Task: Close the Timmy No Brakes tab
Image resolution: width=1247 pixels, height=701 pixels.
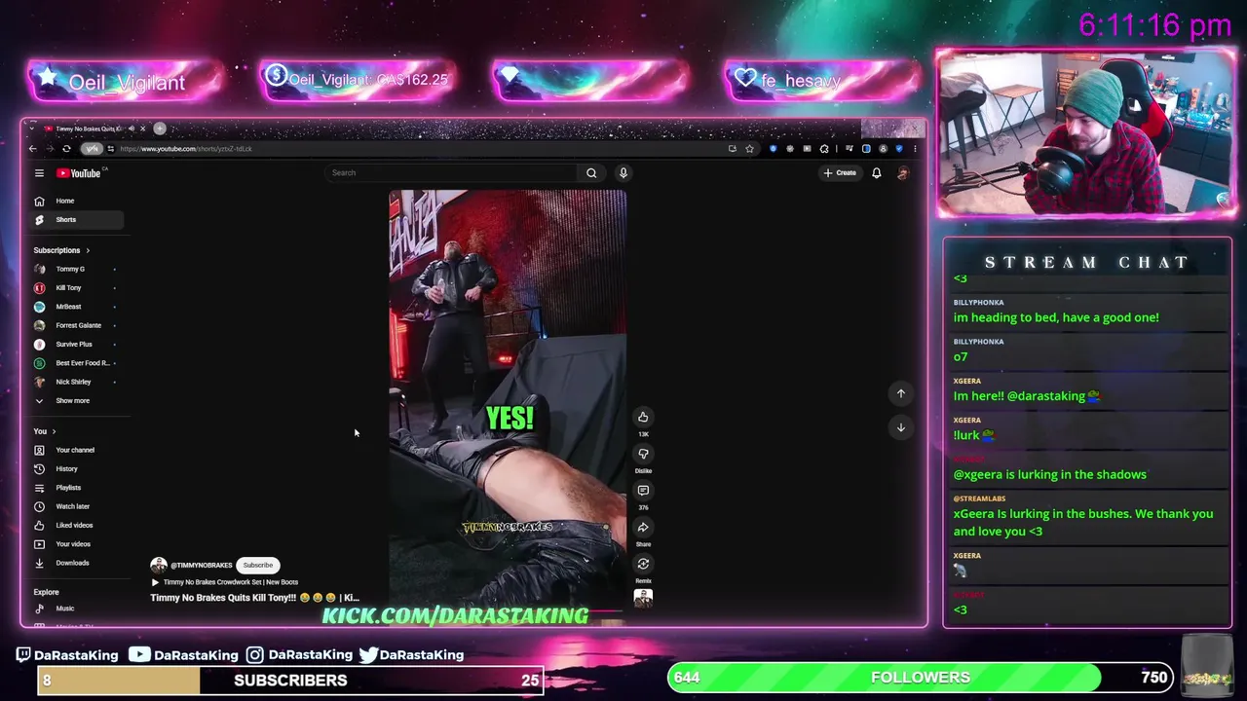Action: [142, 129]
